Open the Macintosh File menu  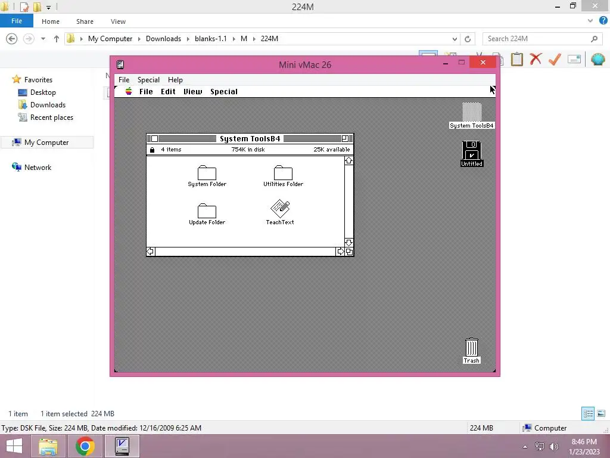(146, 91)
